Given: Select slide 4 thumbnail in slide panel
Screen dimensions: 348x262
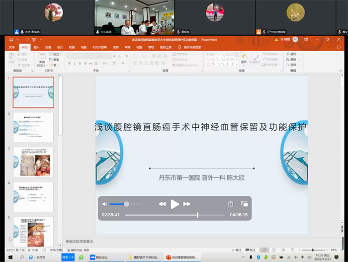Looking at the screenshot, I should tap(33, 197).
